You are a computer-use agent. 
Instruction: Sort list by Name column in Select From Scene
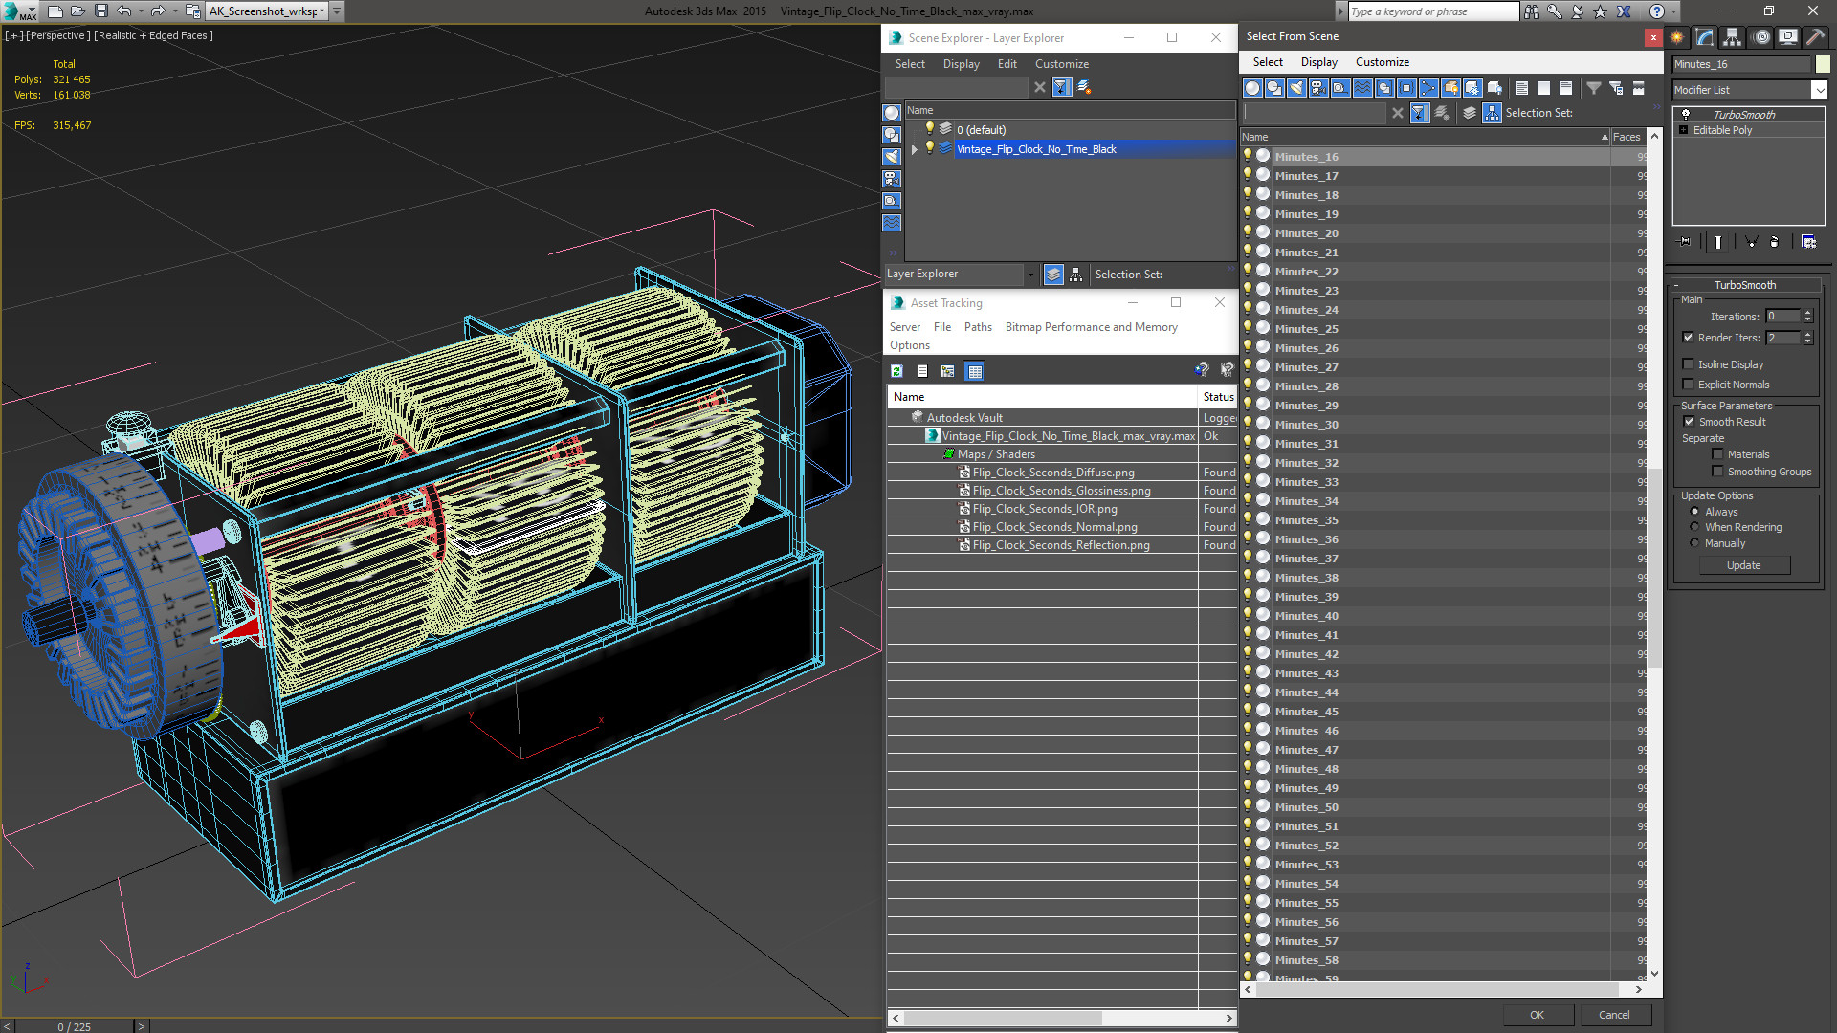point(1425,137)
